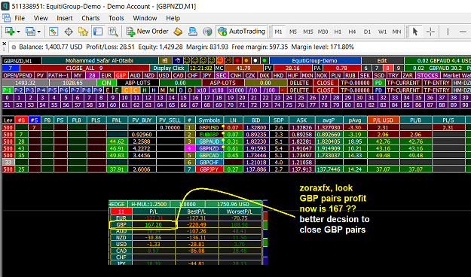Image resolution: width=471 pixels, height=277 pixels.
Task: Open the Market Watch toolbar icon
Action: pos(54,32)
